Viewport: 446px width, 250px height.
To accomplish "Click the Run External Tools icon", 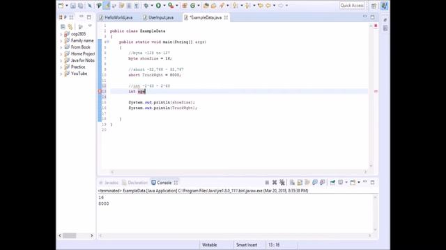I will [171, 6].
